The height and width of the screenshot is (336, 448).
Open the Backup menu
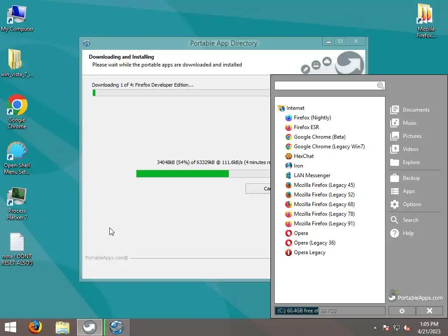pos(405,178)
